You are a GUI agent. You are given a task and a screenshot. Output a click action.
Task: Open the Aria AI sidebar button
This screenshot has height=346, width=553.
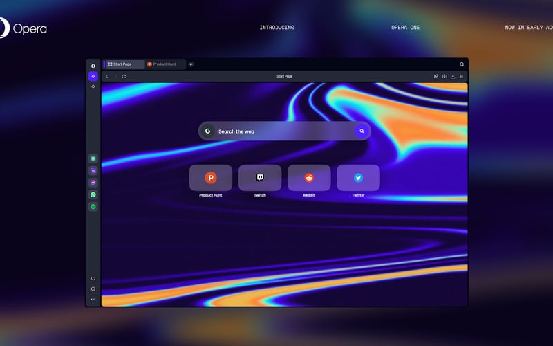93,76
